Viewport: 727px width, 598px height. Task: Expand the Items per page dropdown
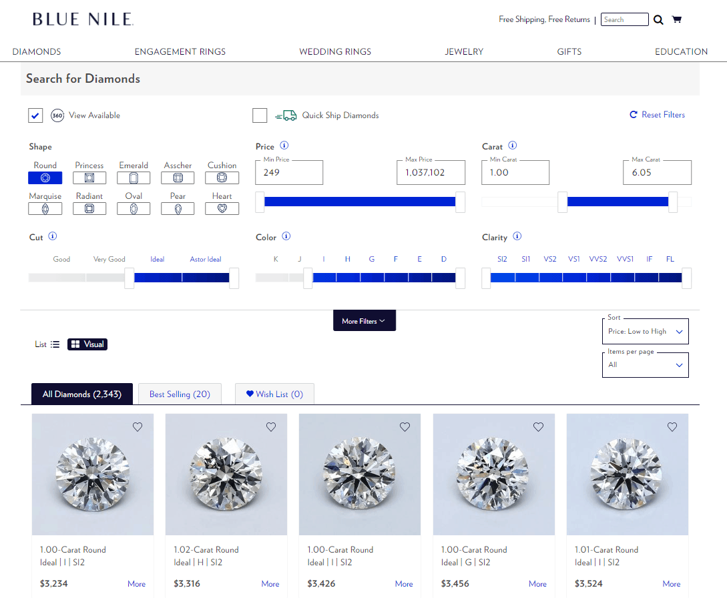(645, 364)
